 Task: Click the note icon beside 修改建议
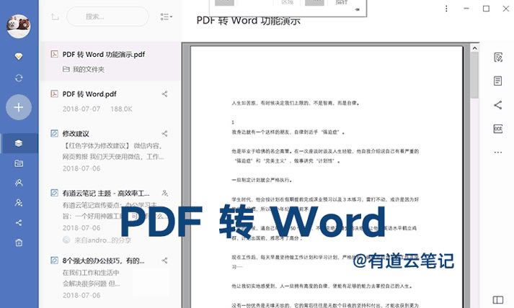(x=54, y=134)
